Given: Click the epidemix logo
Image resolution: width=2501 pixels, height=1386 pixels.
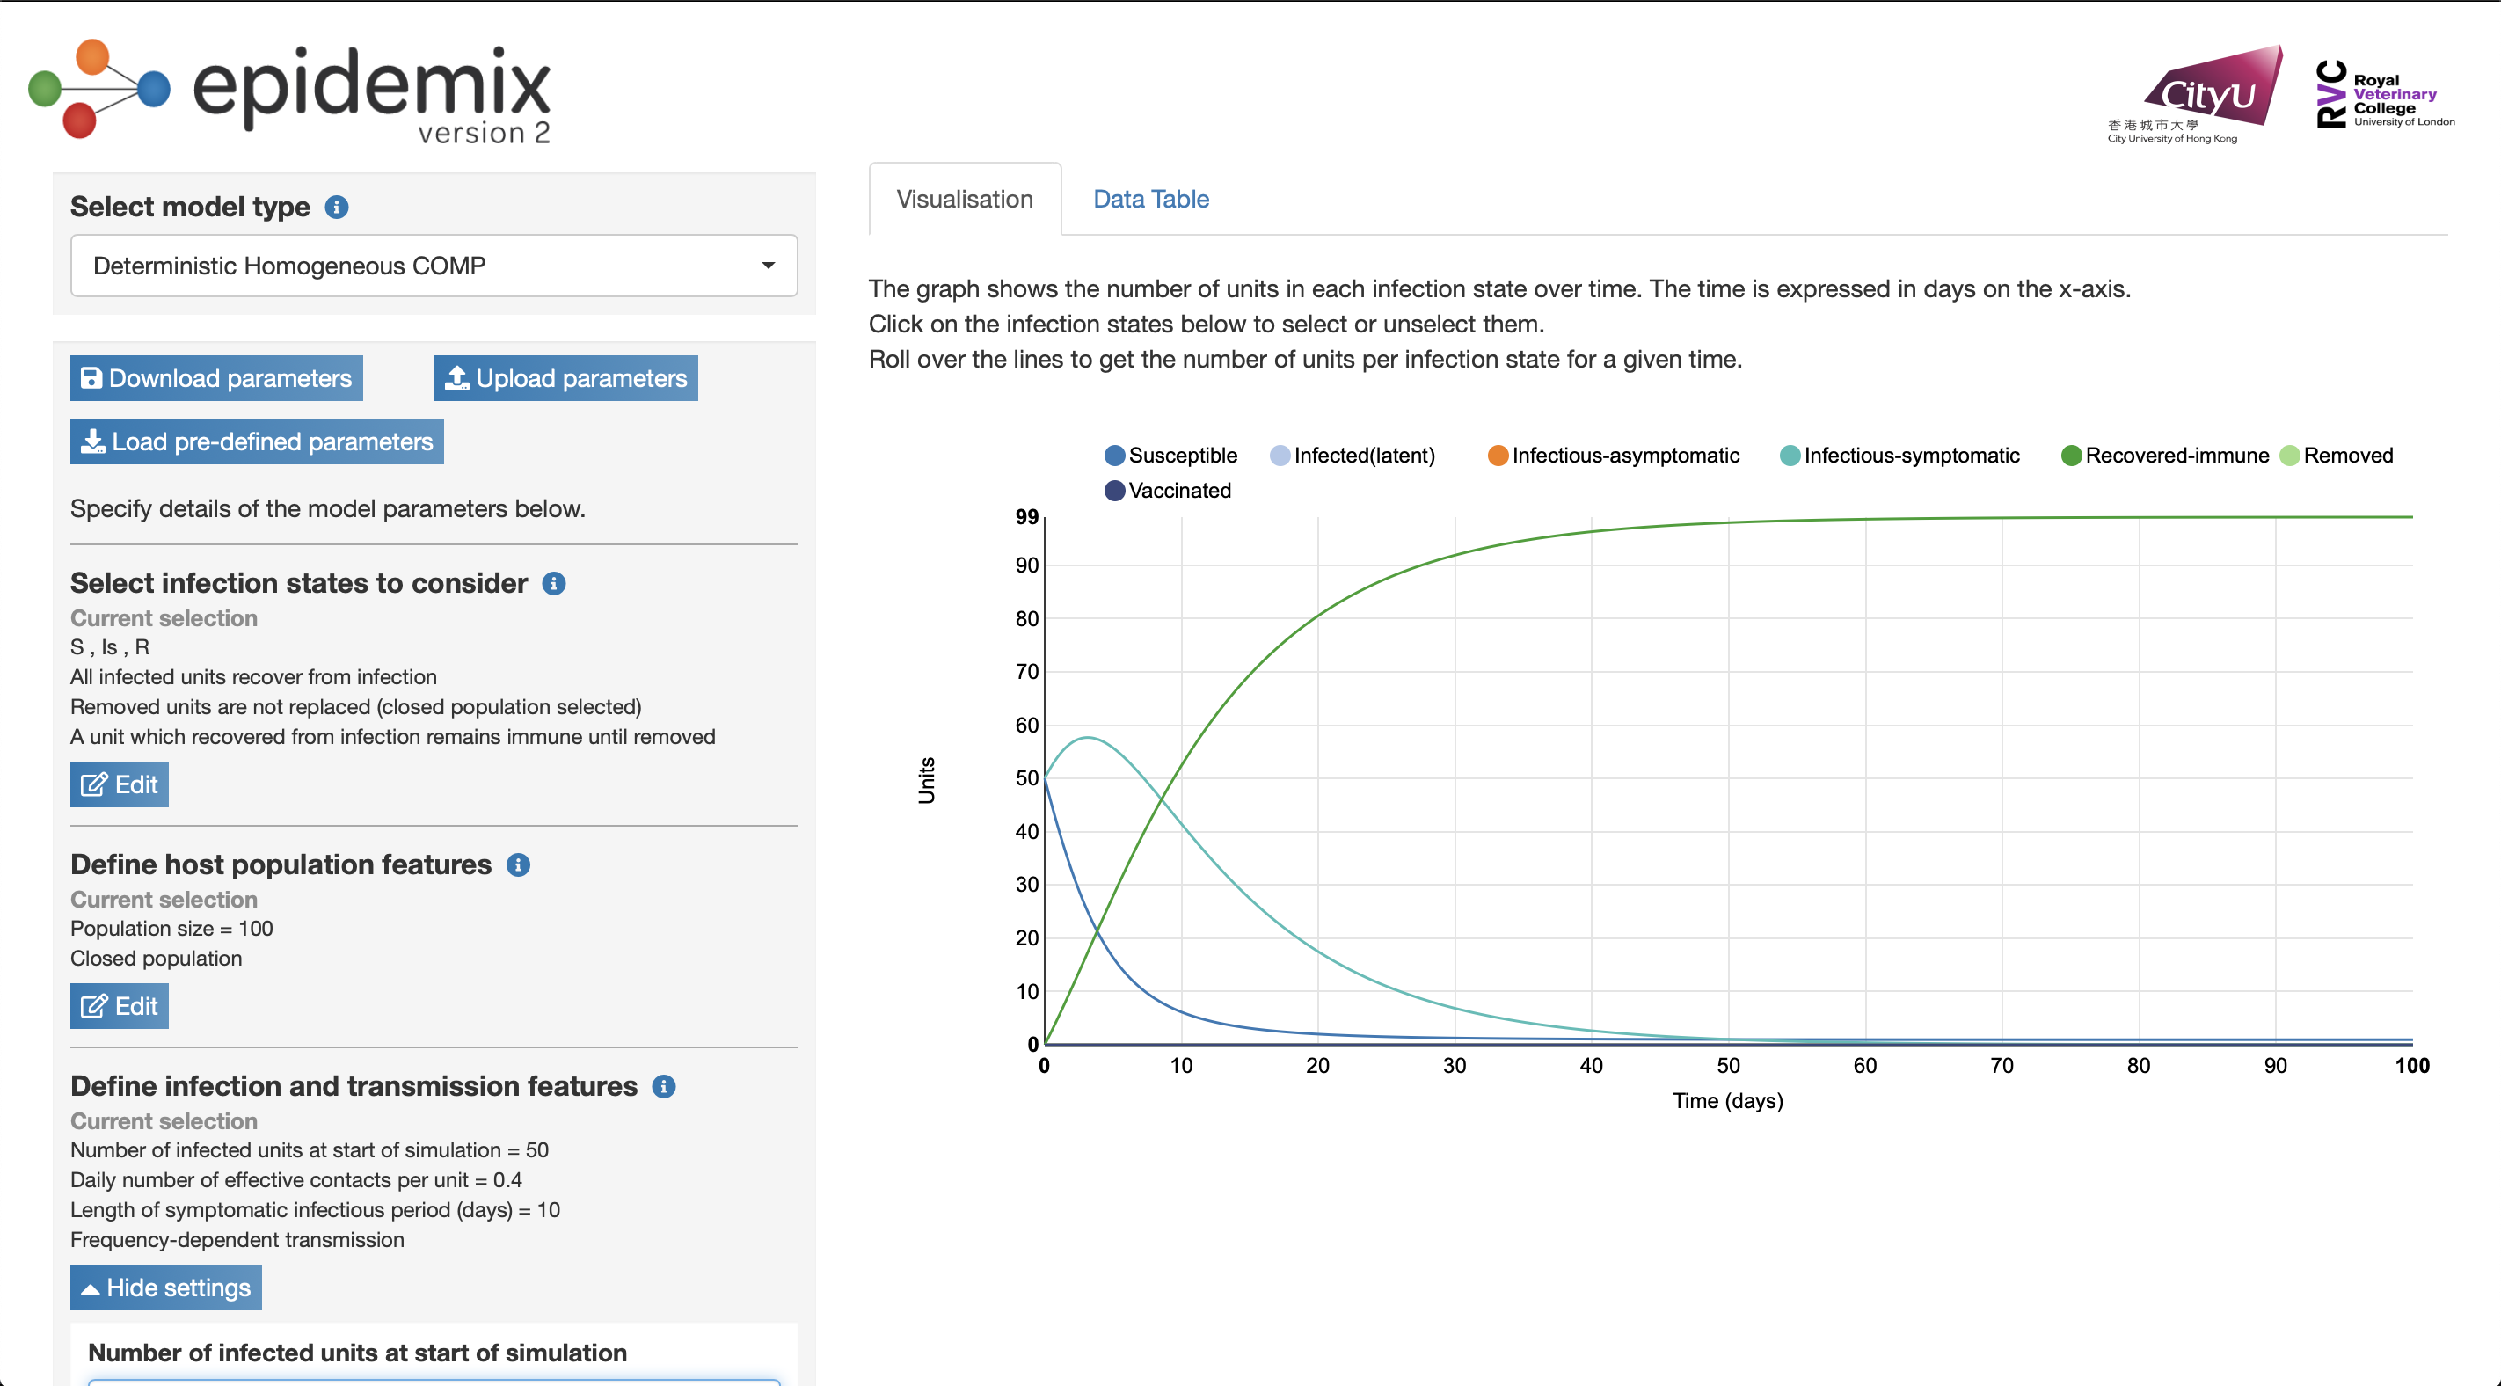Looking at the screenshot, I should coord(291,92).
